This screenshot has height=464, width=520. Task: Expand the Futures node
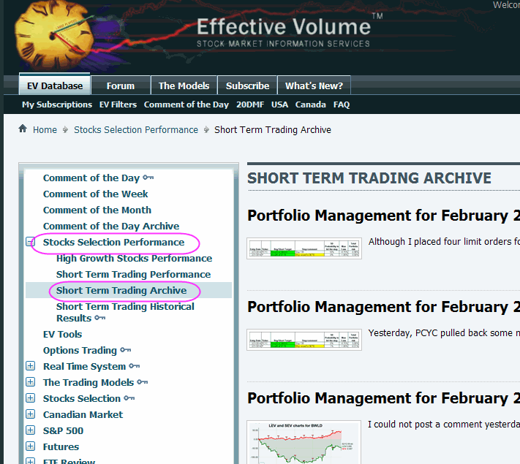coord(30,446)
